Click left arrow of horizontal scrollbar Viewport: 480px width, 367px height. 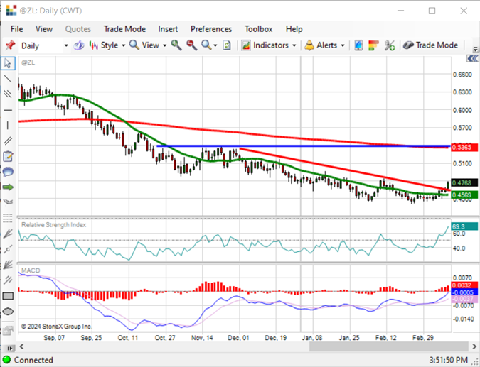click(x=22, y=346)
